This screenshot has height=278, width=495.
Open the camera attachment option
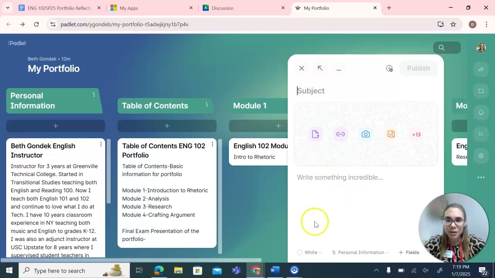366,134
